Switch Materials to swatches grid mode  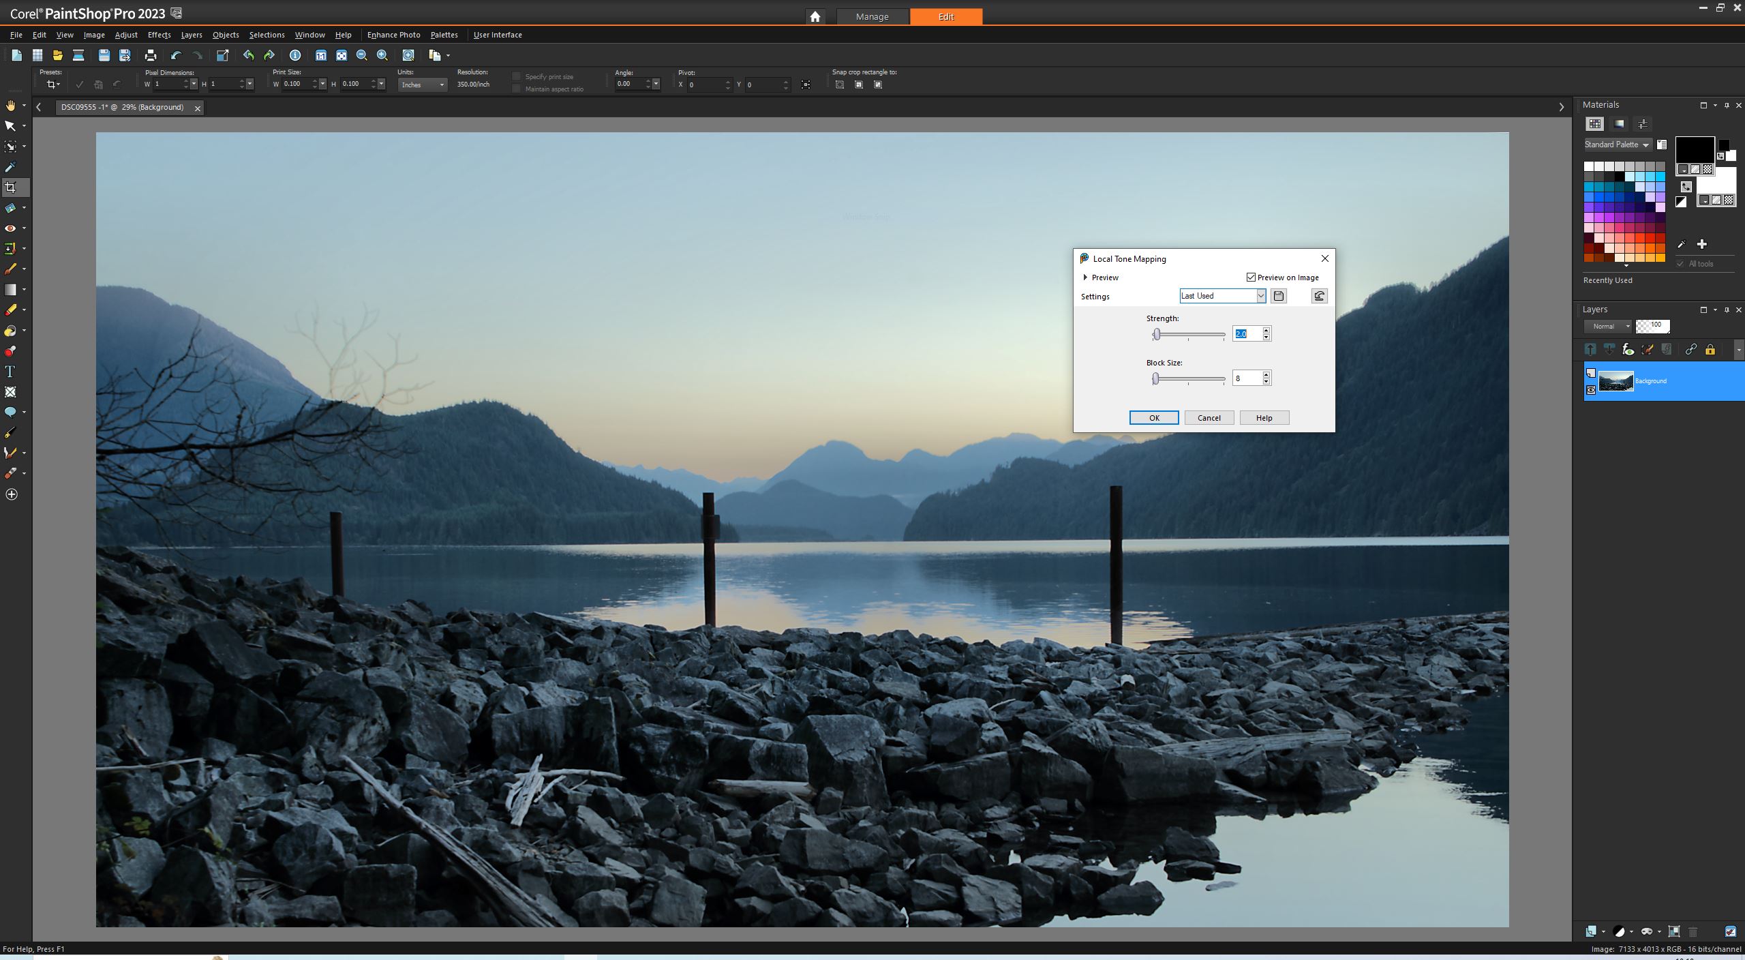(1595, 124)
